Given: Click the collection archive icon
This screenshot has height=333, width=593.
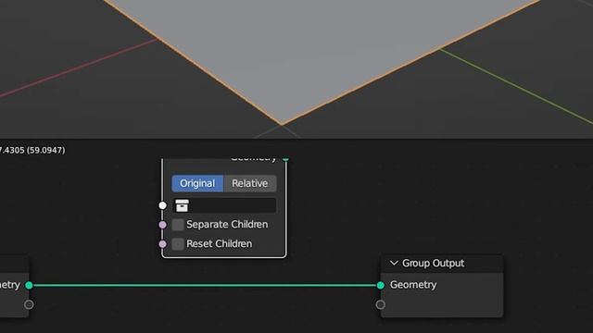Looking at the screenshot, I should pos(182,205).
